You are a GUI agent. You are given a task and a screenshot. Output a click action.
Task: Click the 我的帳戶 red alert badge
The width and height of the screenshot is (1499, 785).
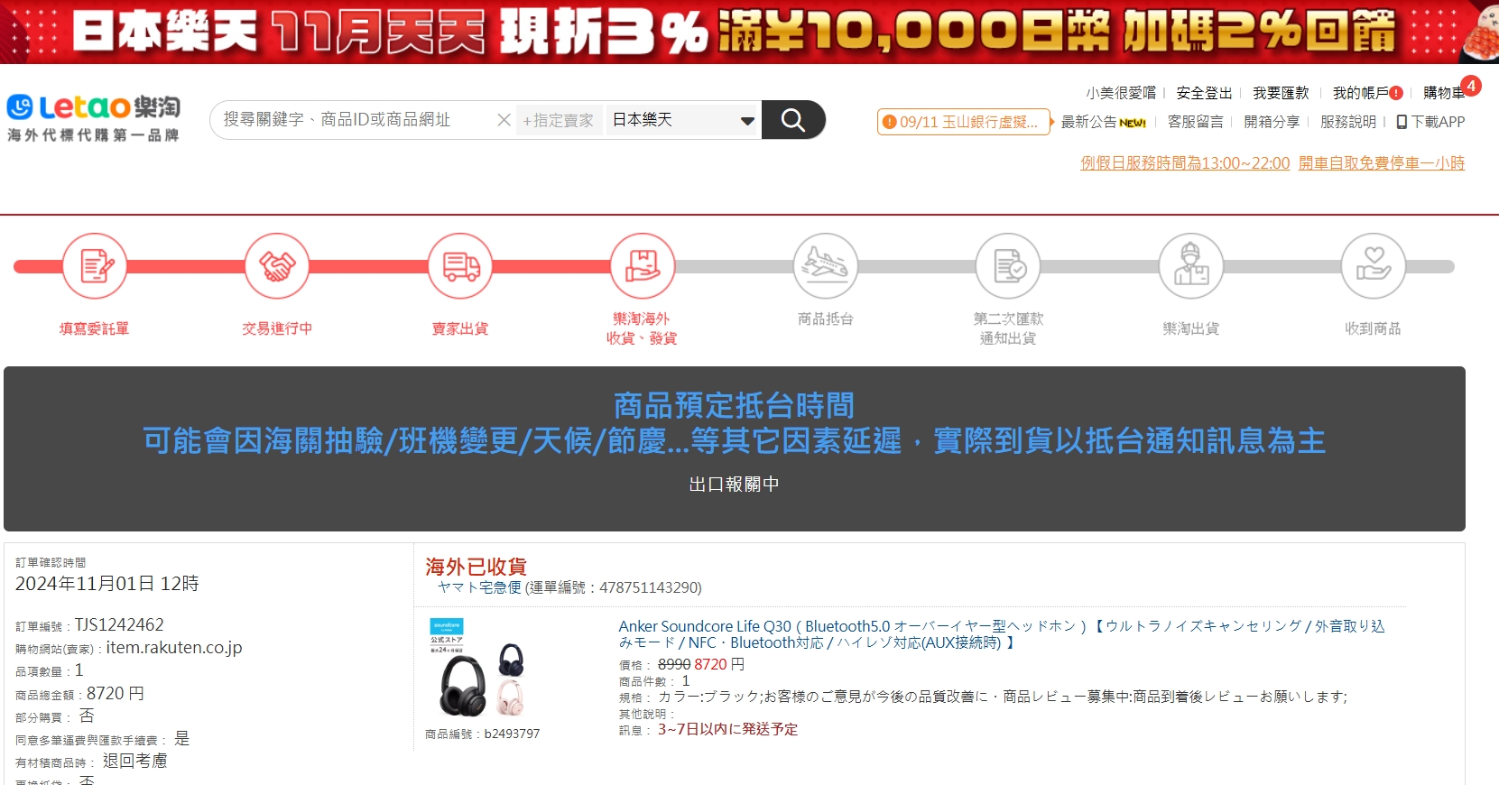pos(1396,93)
